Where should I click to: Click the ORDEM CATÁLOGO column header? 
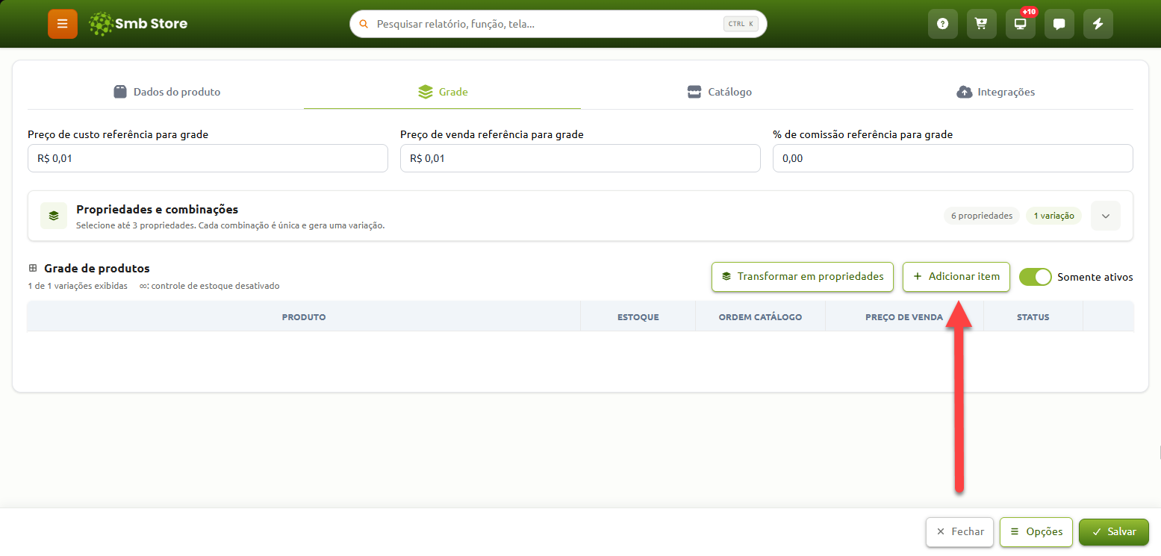[x=760, y=317]
